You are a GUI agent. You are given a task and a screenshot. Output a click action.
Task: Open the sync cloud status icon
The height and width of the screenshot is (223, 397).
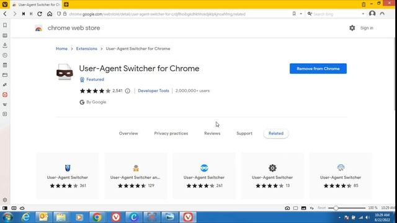[22, 208]
